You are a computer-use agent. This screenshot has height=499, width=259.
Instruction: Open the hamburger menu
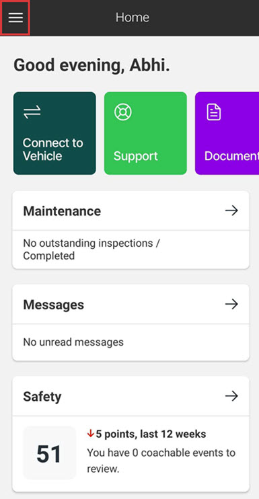(15, 17)
